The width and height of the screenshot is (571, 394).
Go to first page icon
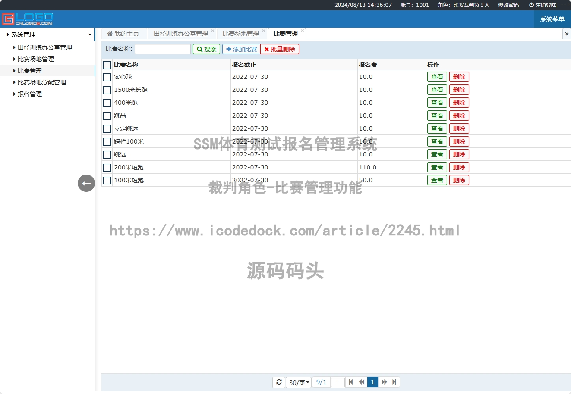[x=351, y=382]
